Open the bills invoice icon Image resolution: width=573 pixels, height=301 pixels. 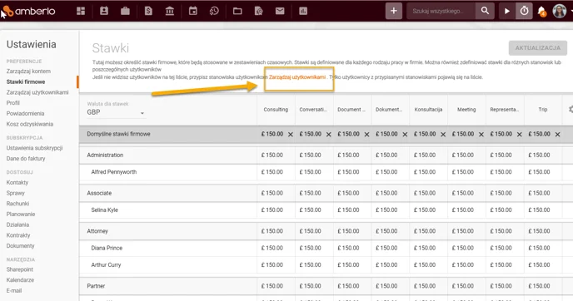(x=148, y=11)
